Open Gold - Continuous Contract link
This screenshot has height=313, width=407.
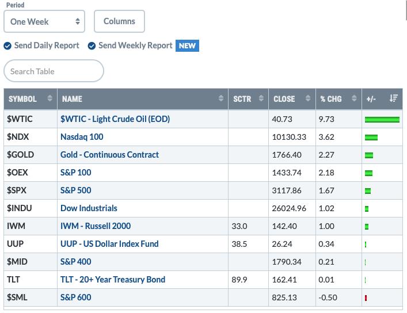(x=109, y=155)
